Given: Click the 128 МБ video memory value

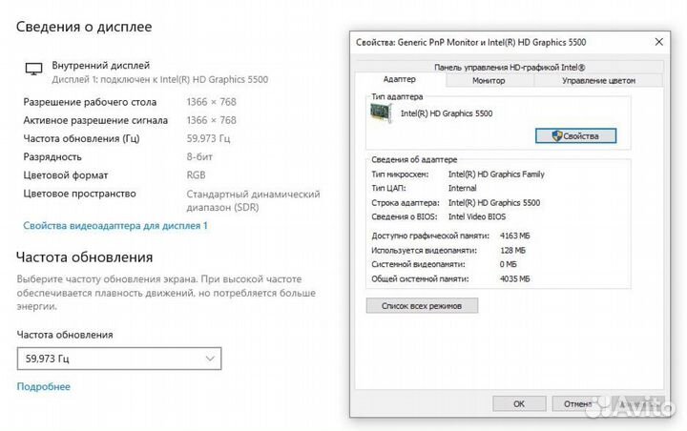Looking at the screenshot, I should [x=512, y=251].
